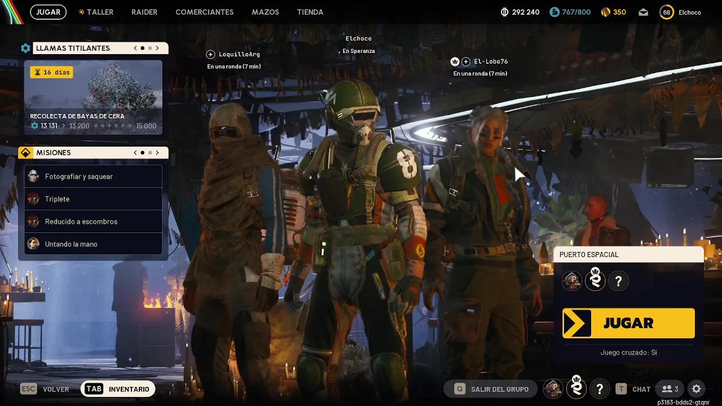
Task: Select player name El-Lobo76
Action: (x=491, y=61)
